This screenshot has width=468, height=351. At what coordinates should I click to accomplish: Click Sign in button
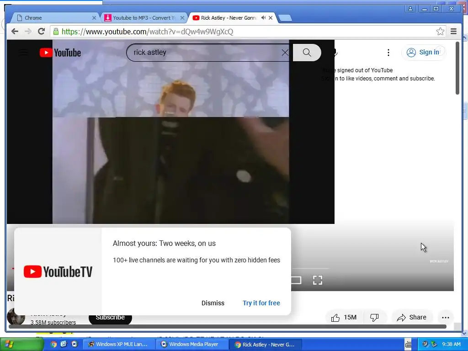pyautogui.click(x=423, y=53)
